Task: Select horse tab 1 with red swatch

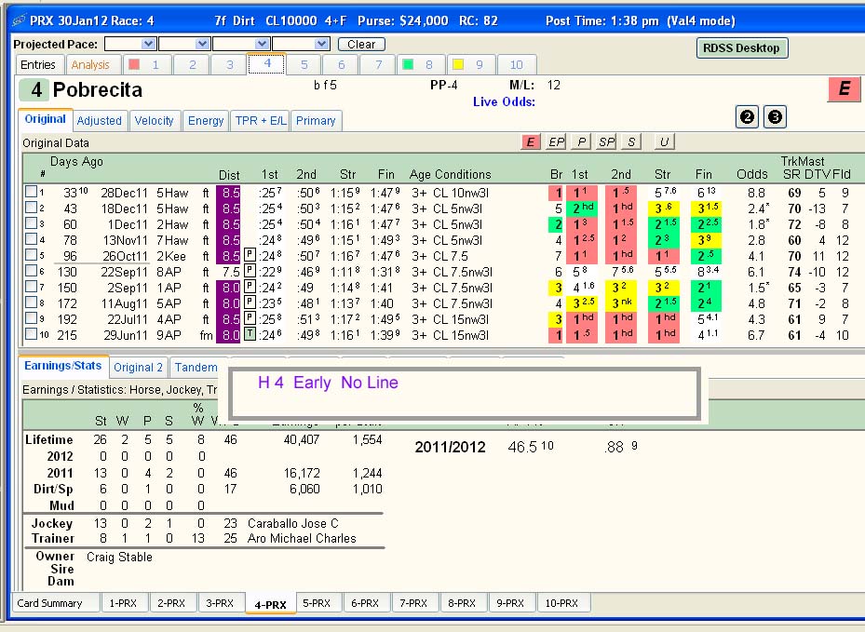Action: coord(146,64)
